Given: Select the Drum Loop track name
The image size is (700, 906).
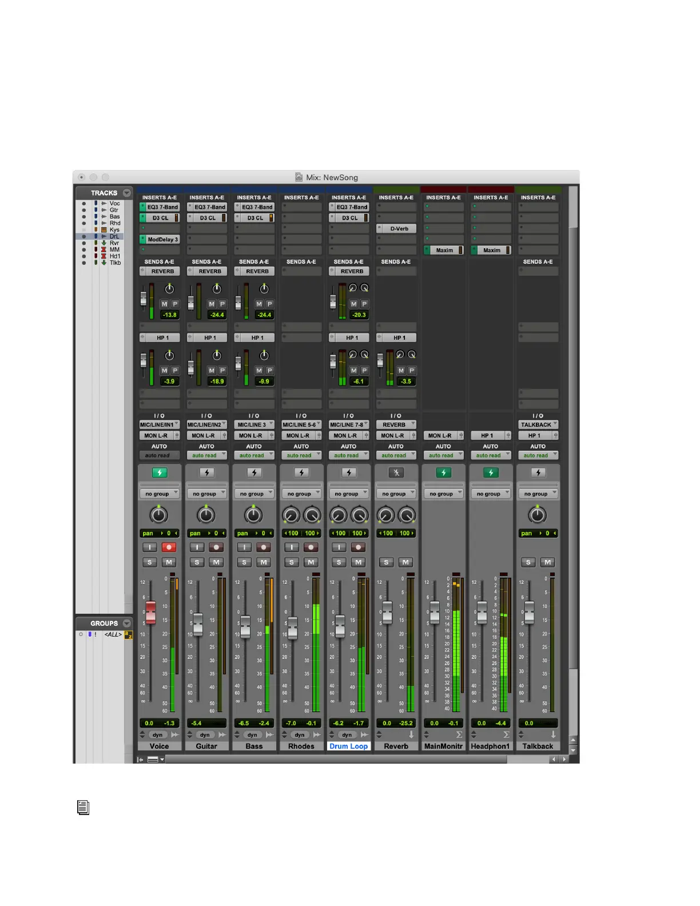Looking at the screenshot, I should pos(349,746).
